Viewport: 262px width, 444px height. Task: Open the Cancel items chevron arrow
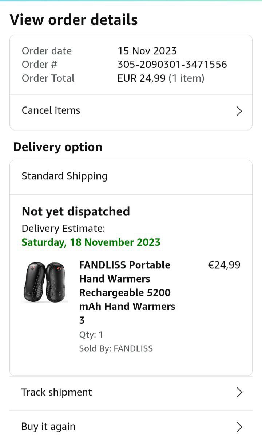click(x=239, y=111)
